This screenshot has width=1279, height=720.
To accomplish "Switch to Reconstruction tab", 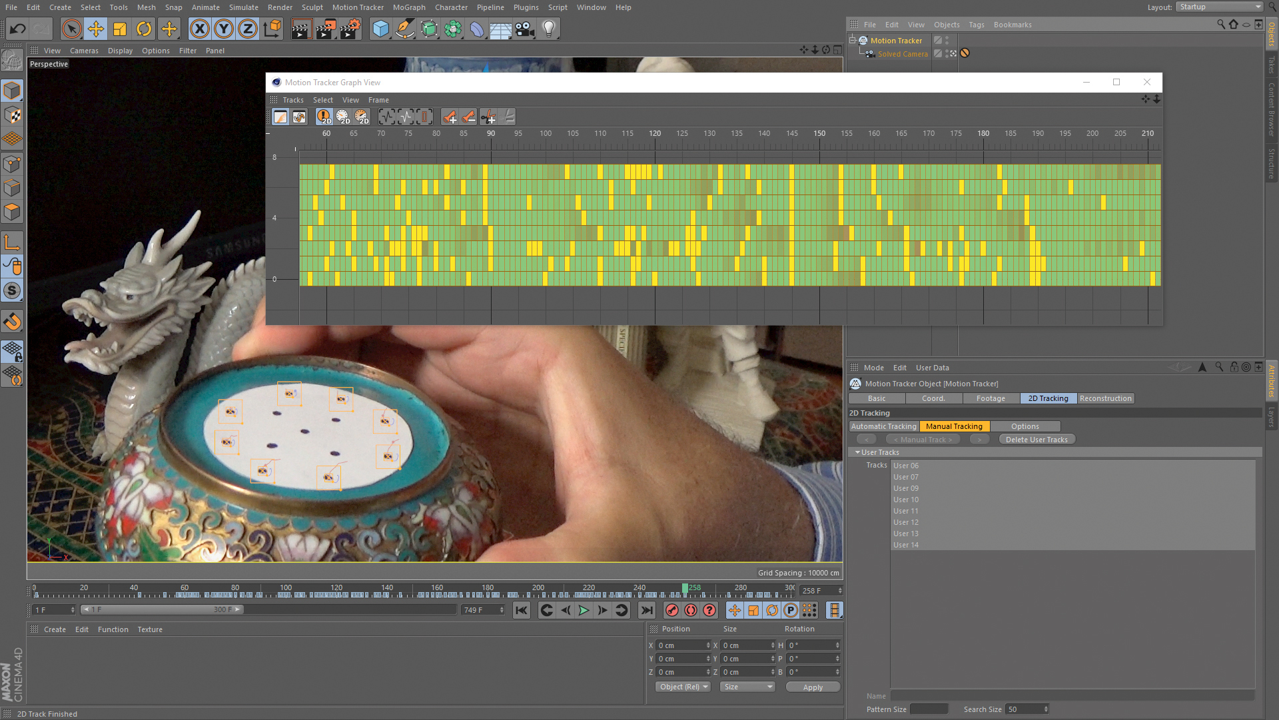I will 1106,398.
